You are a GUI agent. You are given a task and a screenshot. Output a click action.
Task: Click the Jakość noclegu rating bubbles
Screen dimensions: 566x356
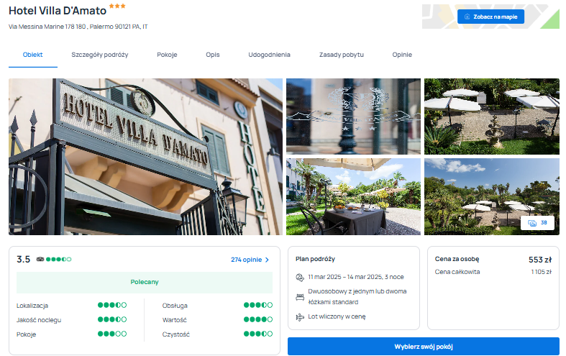point(112,319)
